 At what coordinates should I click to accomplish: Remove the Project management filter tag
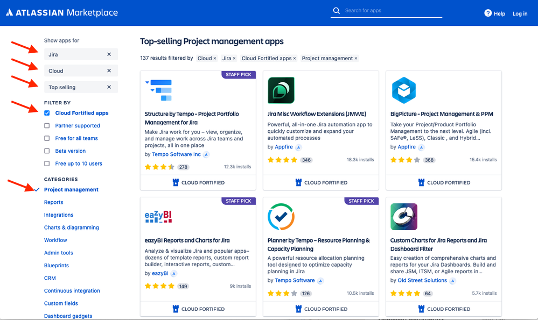pos(356,59)
